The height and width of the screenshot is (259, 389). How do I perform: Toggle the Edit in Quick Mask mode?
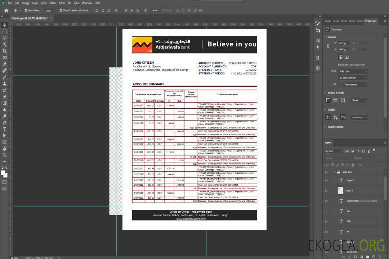4,182
